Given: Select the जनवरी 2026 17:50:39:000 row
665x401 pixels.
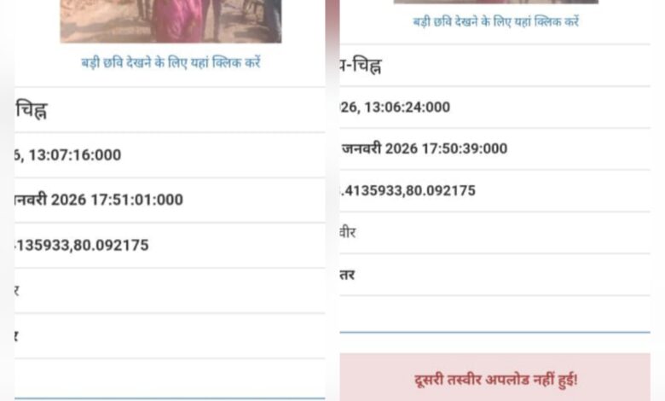Looking at the screenshot, I should (x=495, y=148).
